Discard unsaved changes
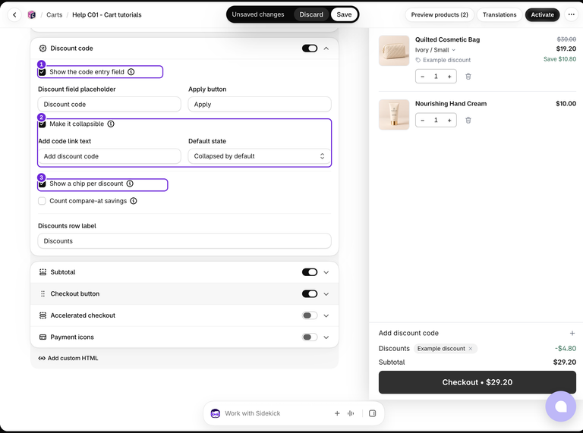Screen dimensions: 583x433 coord(311,14)
